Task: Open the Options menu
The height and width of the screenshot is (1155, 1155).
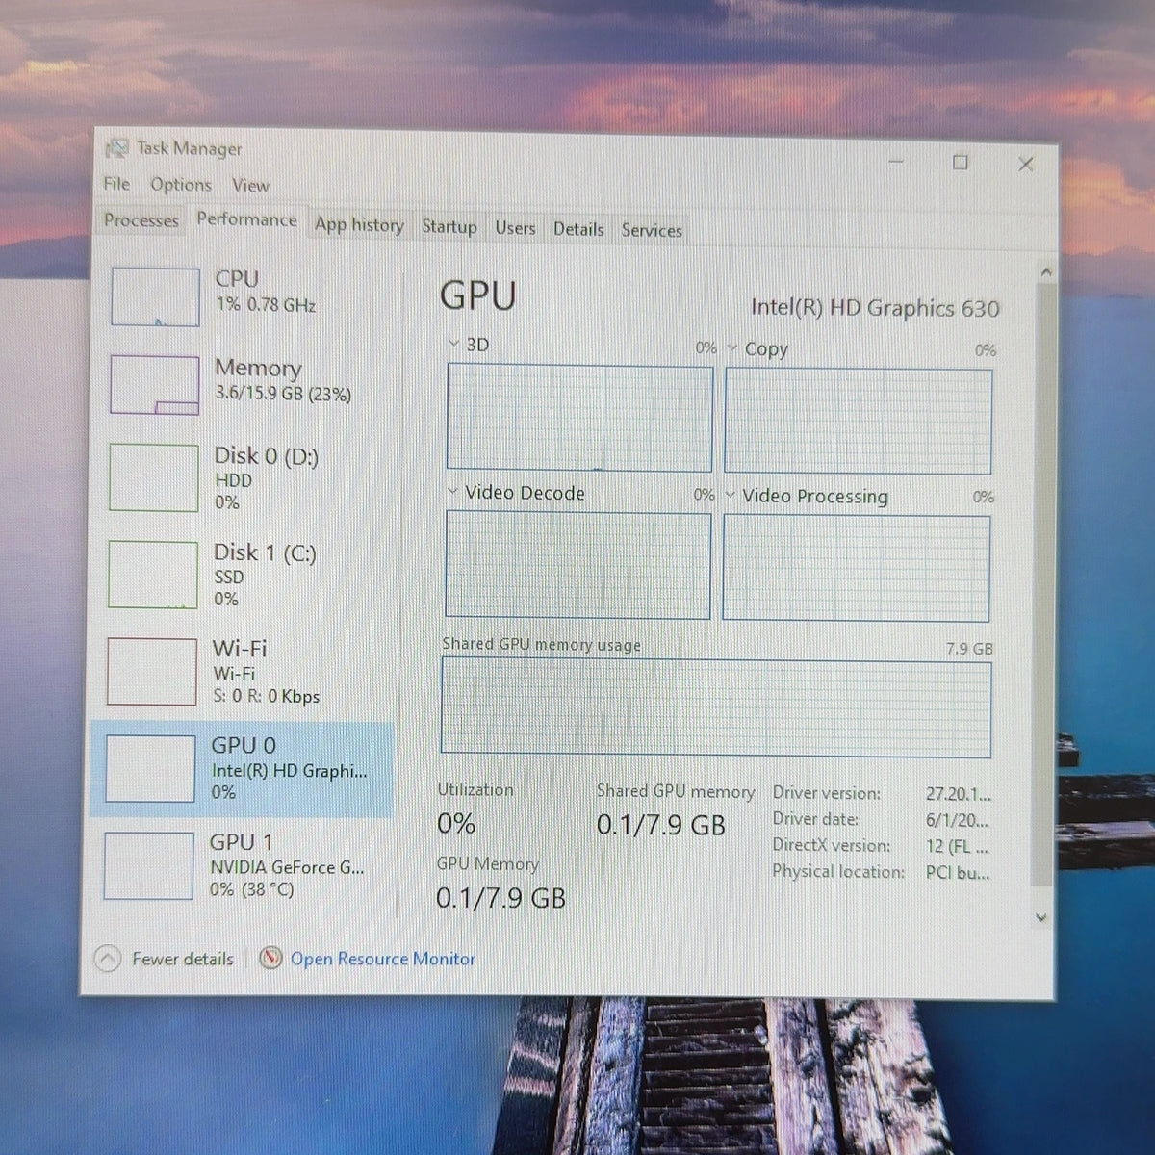Action: pos(181,184)
